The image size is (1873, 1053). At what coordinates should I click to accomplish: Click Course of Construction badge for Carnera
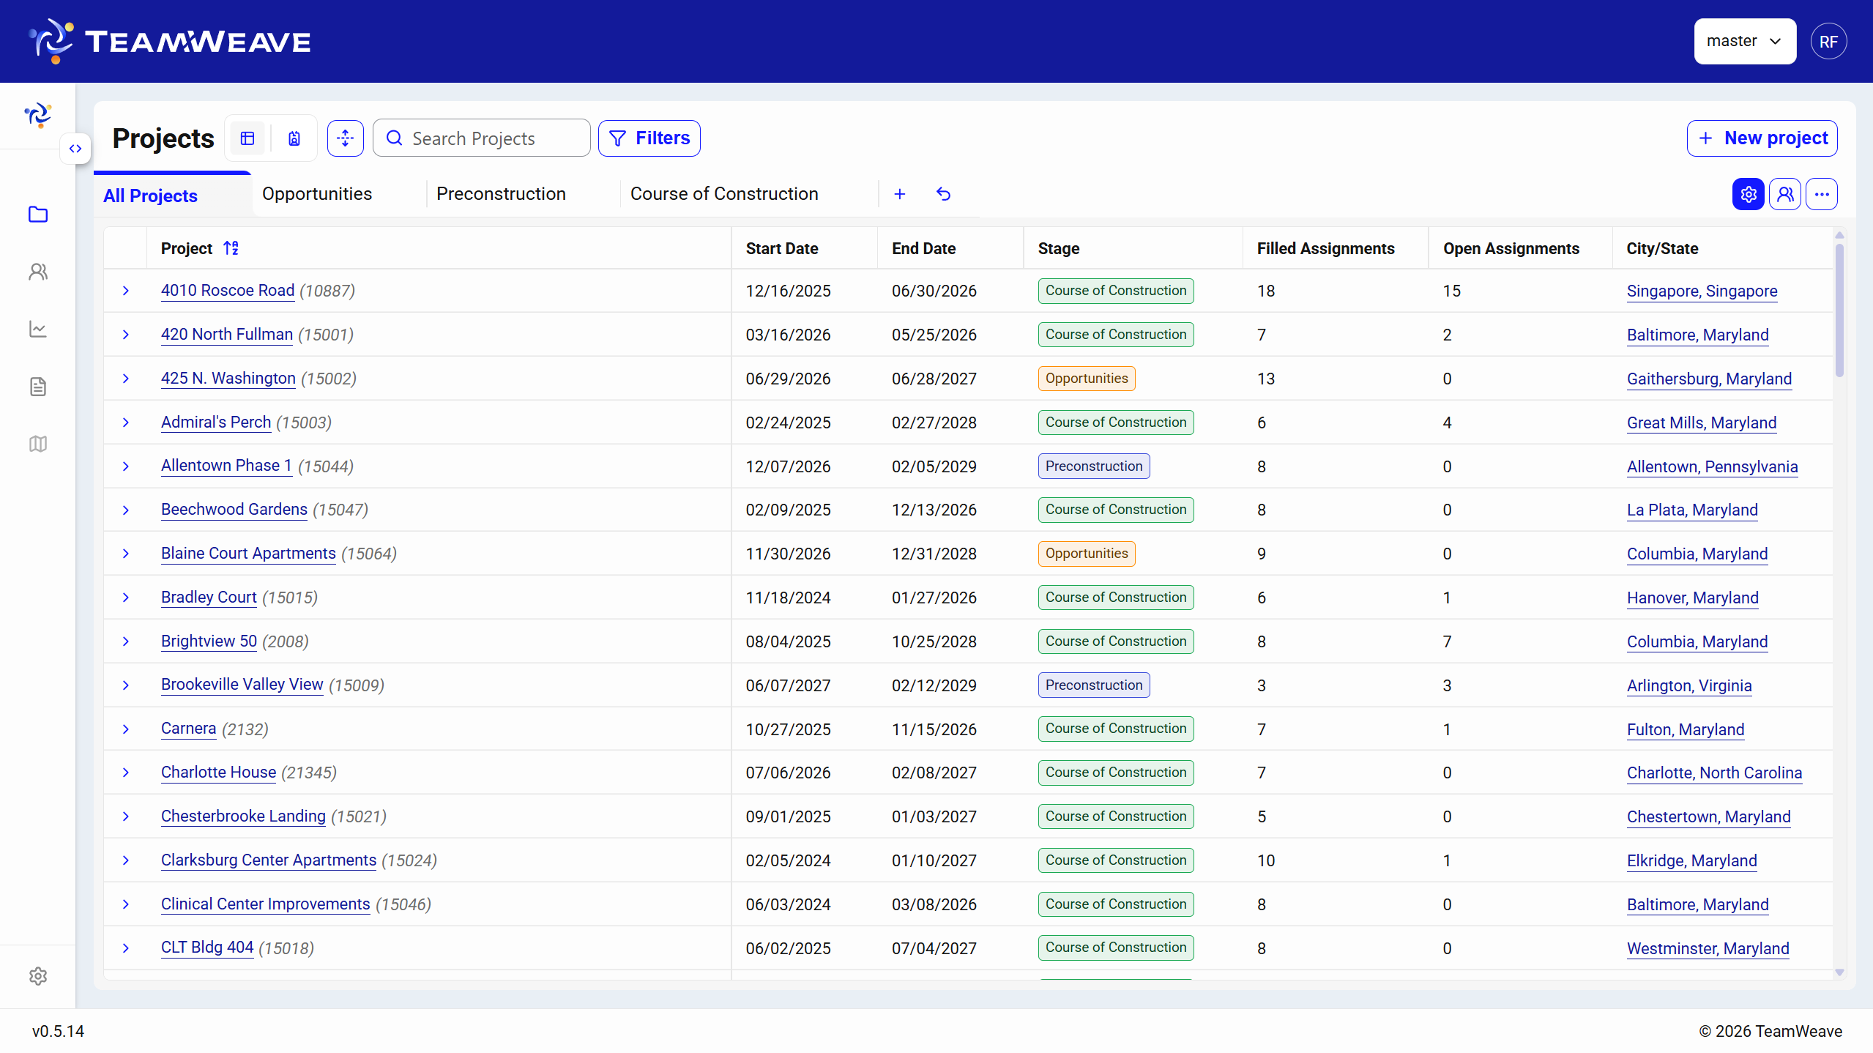[x=1116, y=729]
